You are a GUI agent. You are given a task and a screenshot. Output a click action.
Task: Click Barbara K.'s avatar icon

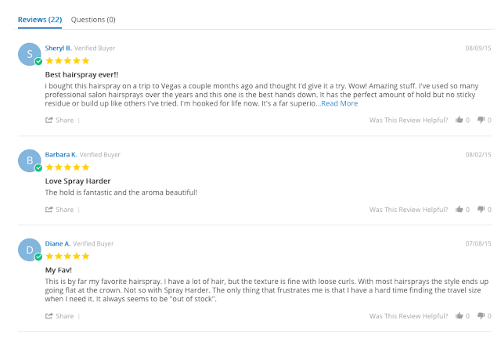point(30,161)
